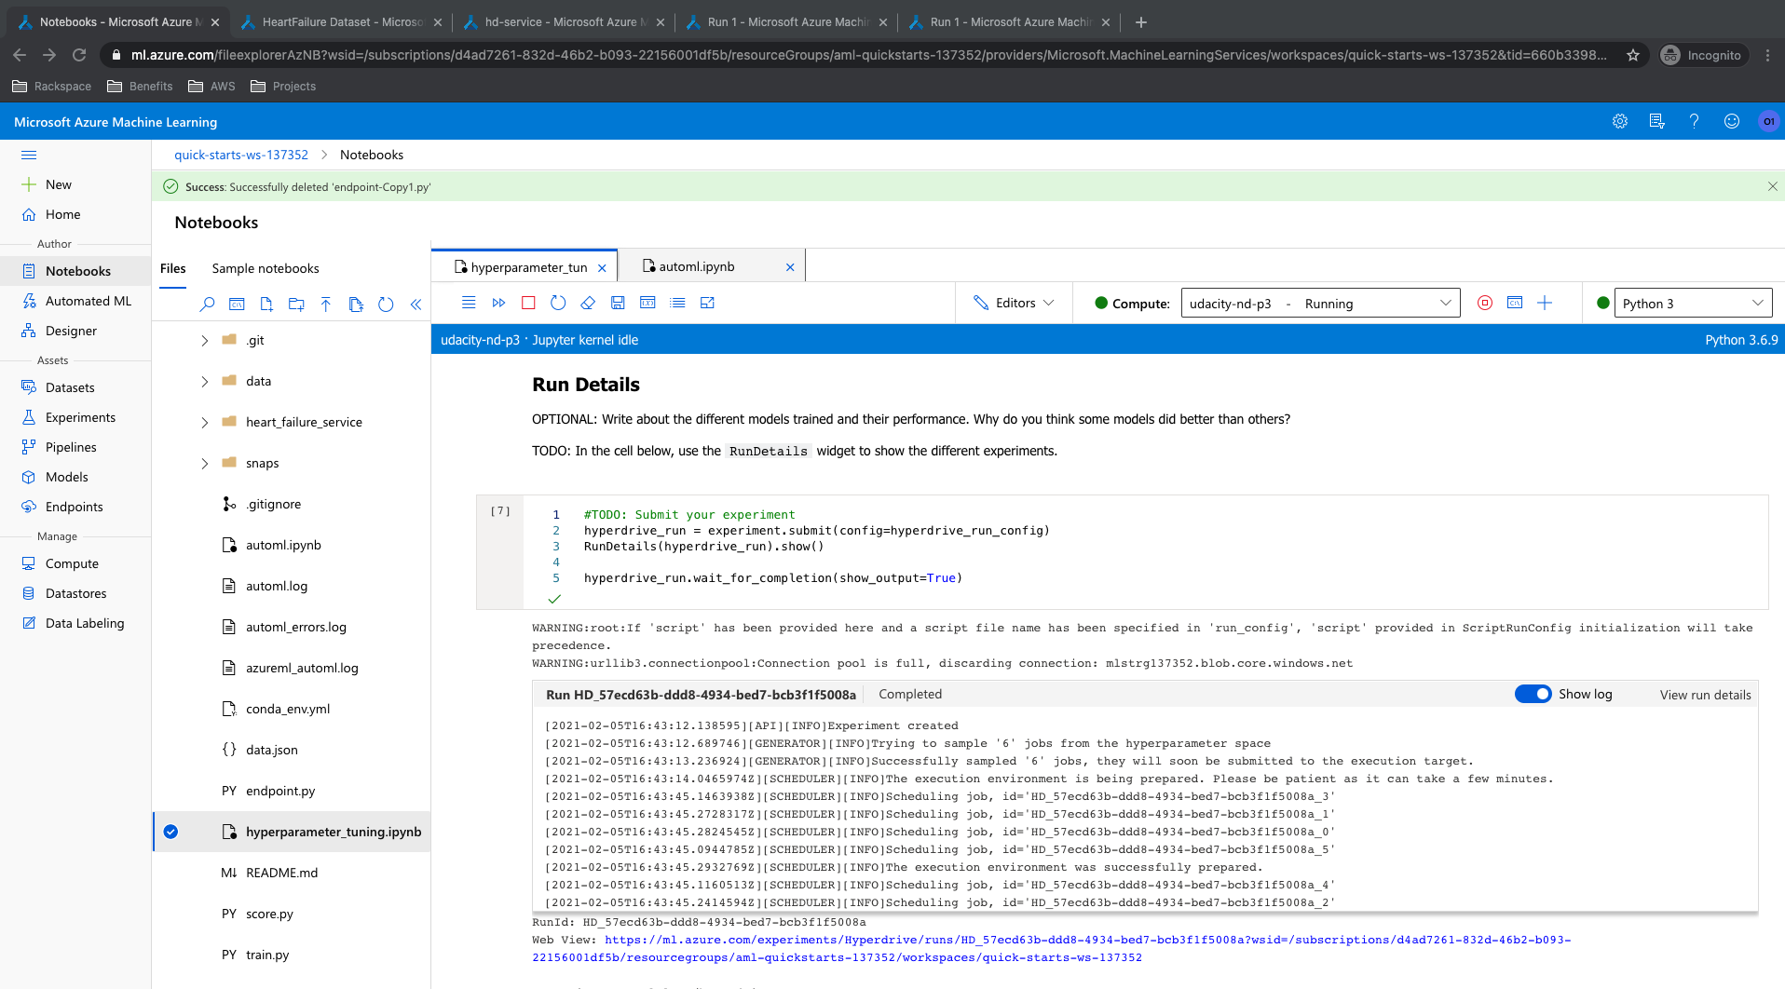Click the New button in the sidebar
This screenshot has width=1785, height=989.
75,184
